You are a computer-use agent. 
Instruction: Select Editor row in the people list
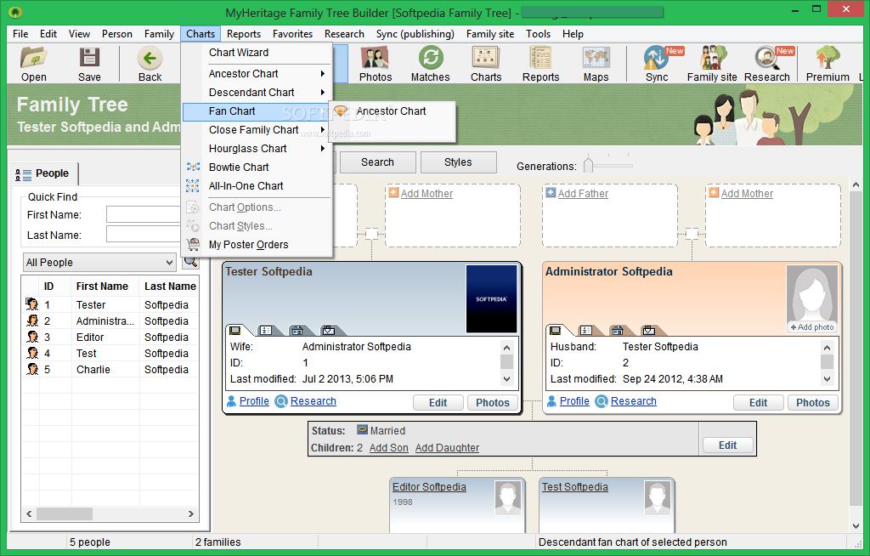tap(111, 338)
